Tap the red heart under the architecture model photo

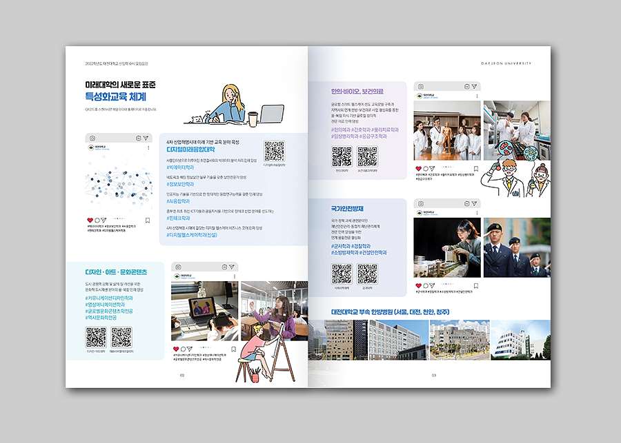pos(419,286)
